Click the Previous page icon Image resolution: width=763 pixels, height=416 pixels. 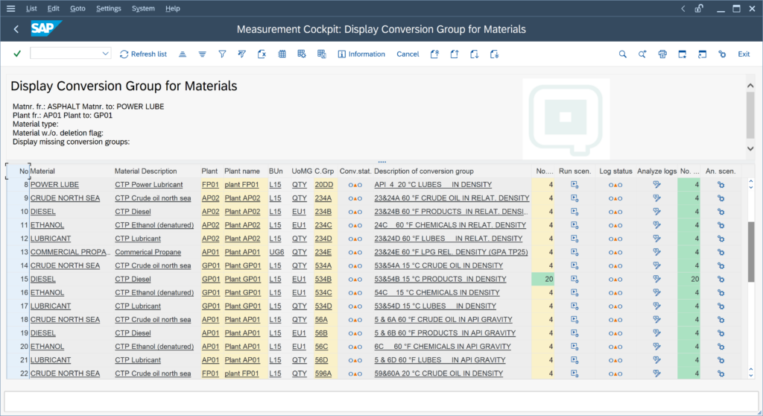point(455,54)
